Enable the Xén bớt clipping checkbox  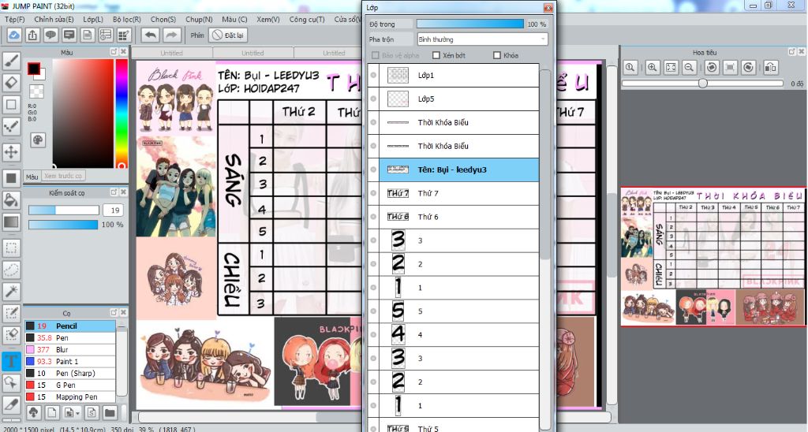click(436, 55)
